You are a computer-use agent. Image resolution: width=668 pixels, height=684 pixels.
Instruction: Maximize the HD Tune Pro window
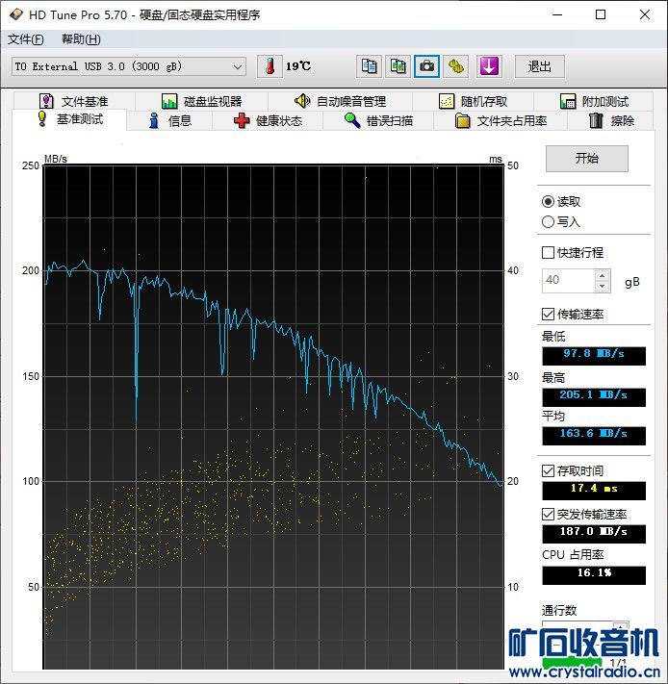601,14
